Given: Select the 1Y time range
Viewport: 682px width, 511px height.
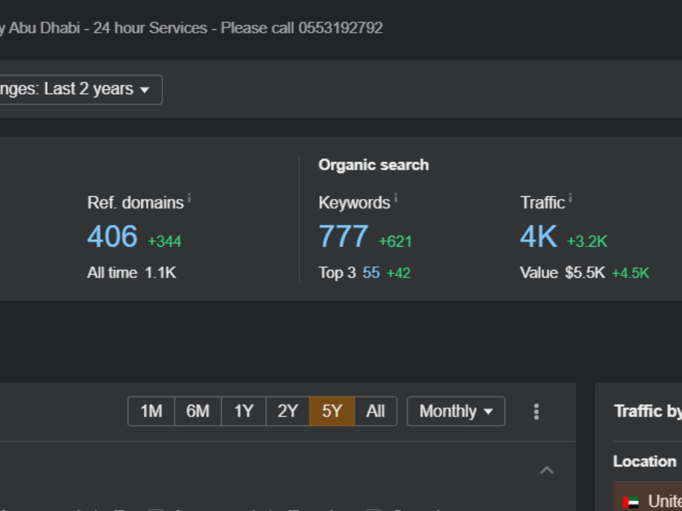Looking at the screenshot, I should pos(243,411).
